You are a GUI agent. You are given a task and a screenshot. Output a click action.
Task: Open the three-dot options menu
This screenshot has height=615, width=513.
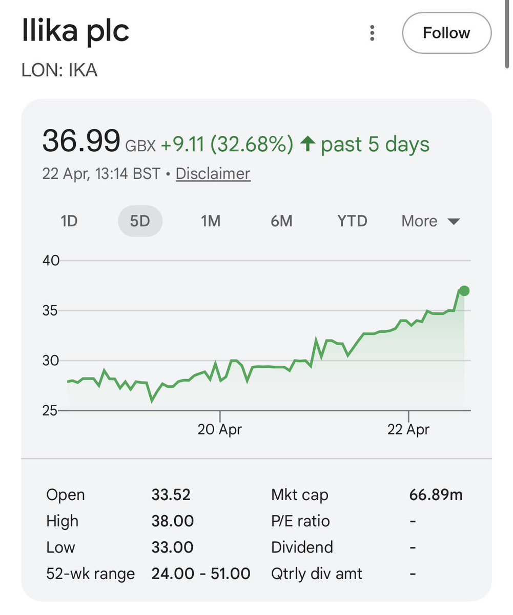coord(372,33)
